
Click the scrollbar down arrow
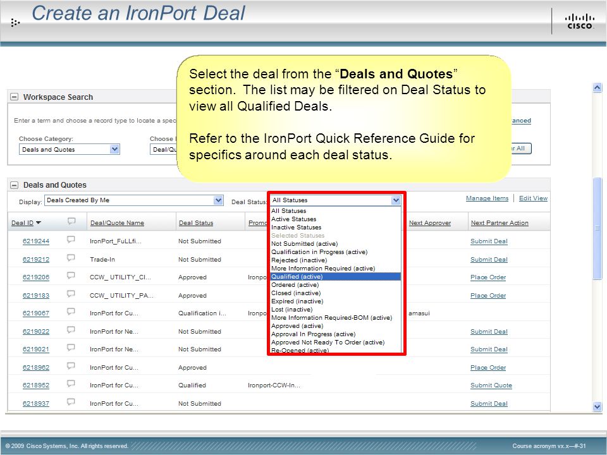[598, 406]
